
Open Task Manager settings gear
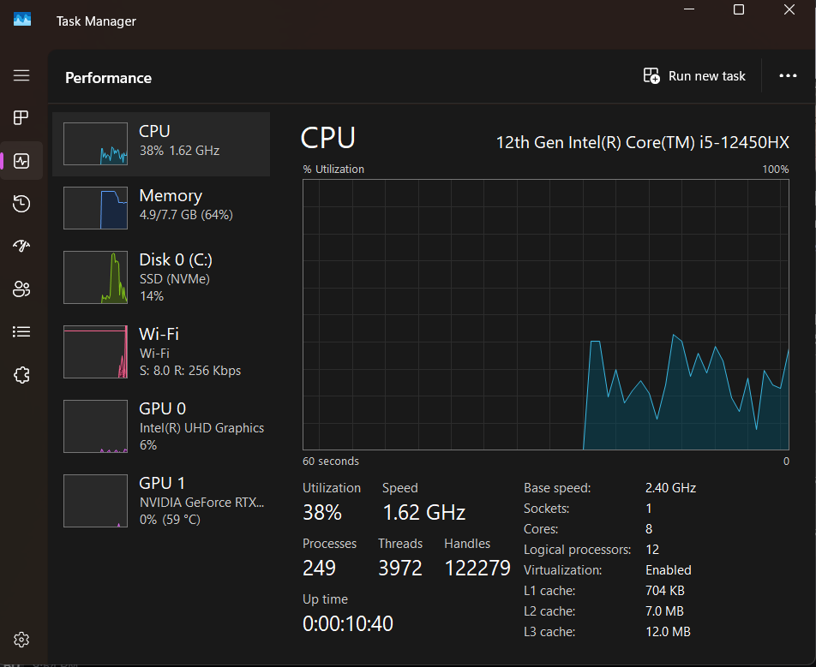(21, 640)
